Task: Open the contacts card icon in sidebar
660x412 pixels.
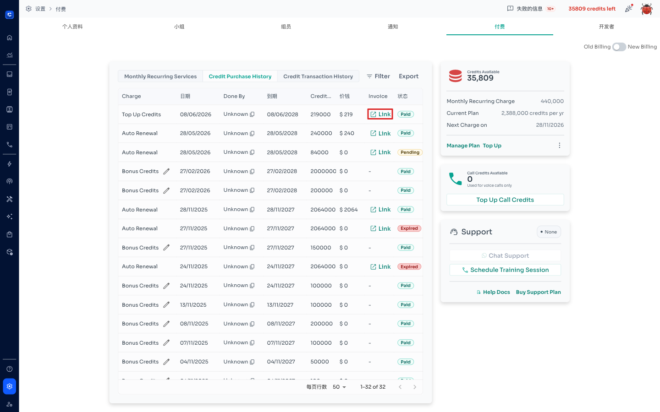Action: (9, 109)
